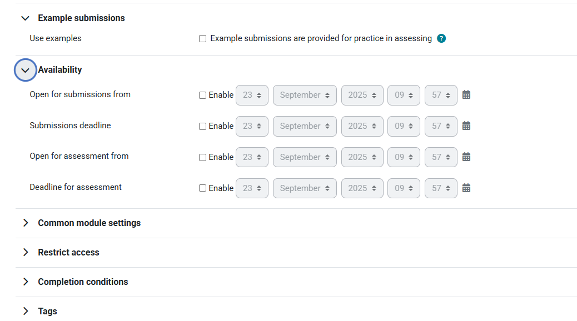Open calendar picker for Open for assessment from
Image resolution: width=577 pixels, height=321 pixels.
(466, 157)
